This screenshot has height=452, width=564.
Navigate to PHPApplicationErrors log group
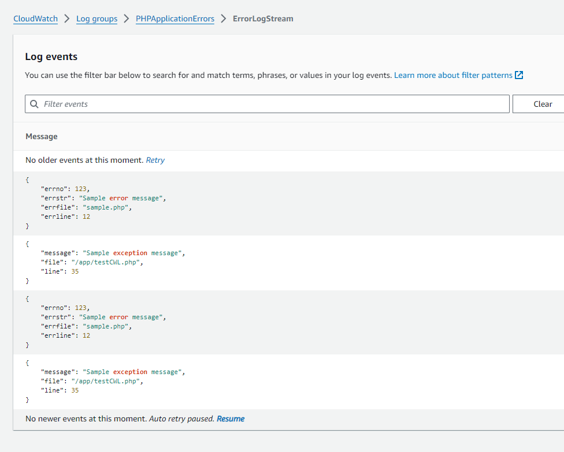coord(175,18)
